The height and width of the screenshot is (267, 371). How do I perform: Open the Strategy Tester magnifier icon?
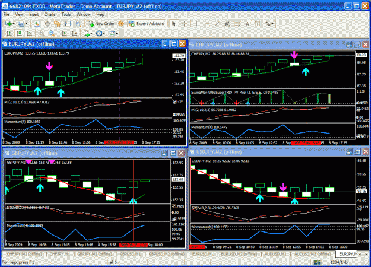pos(78,24)
